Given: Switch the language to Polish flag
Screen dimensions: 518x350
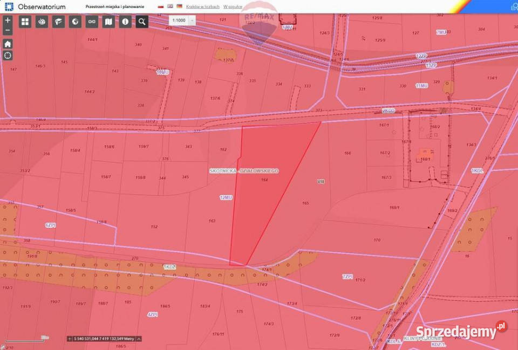Looking at the screenshot, I should (160, 6).
